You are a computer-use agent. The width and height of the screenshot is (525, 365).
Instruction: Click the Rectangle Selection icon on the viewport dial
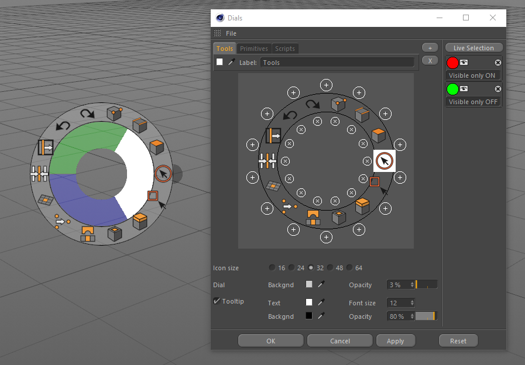pos(154,197)
